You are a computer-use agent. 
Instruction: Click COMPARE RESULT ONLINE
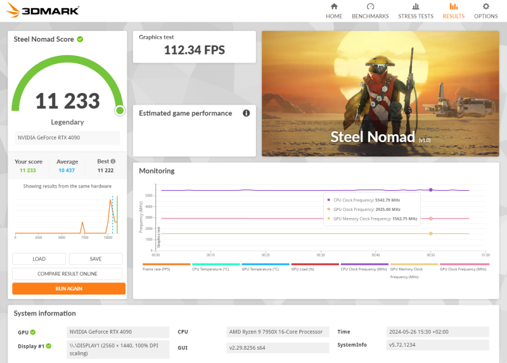pyautogui.click(x=67, y=274)
